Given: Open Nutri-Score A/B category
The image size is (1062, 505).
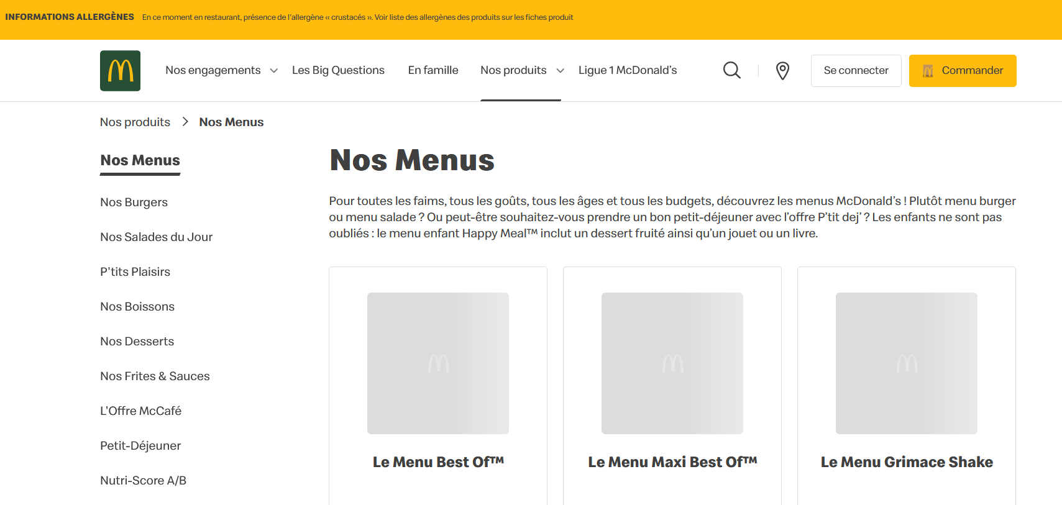Looking at the screenshot, I should 144,481.
